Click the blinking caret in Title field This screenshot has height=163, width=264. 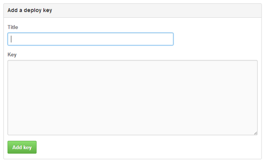click(11, 39)
